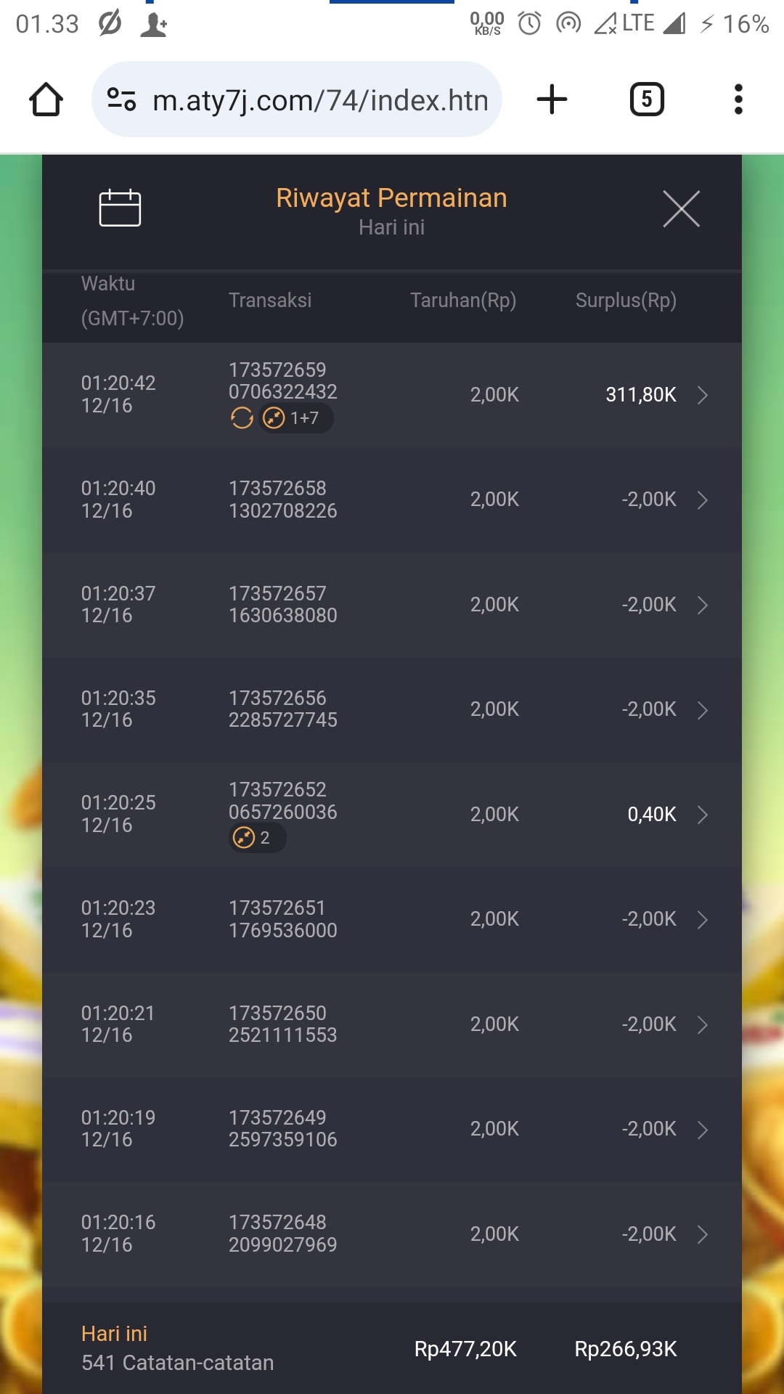Tap the browser home icon
784x1394 pixels.
point(46,99)
